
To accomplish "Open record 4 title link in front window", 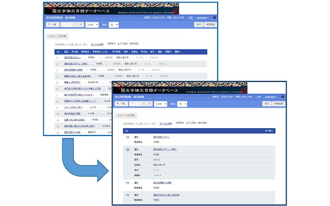I will pyautogui.click(x=166, y=195).
